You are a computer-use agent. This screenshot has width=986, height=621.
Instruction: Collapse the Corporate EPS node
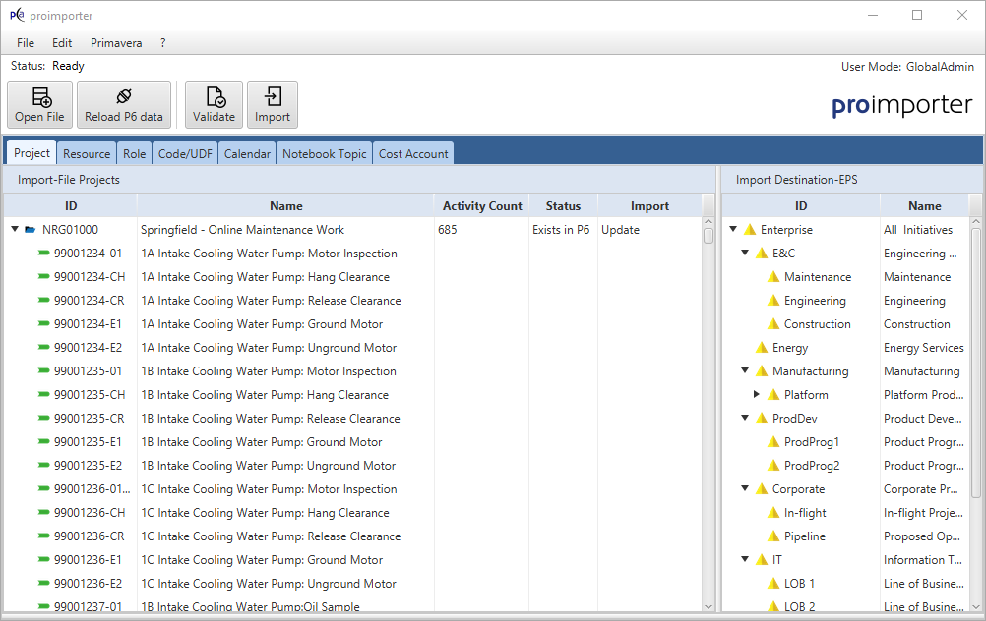coord(745,489)
